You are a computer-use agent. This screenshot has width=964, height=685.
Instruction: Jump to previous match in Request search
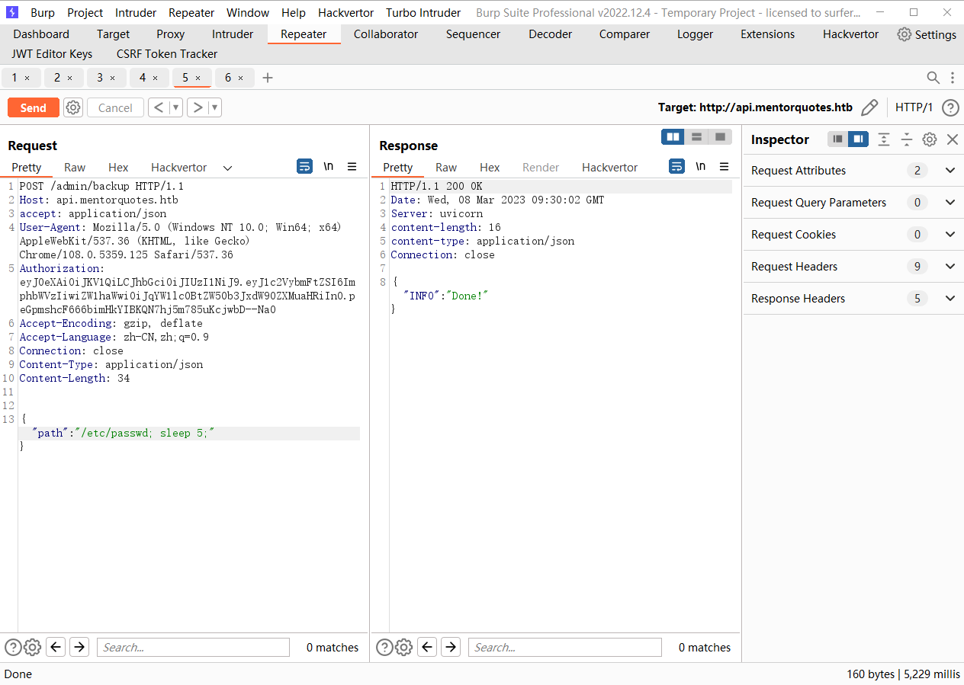[x=56, y=648]
